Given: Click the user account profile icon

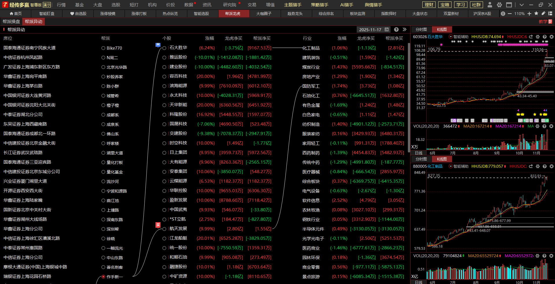Looking at the screenshot, I should coord(490,5).
